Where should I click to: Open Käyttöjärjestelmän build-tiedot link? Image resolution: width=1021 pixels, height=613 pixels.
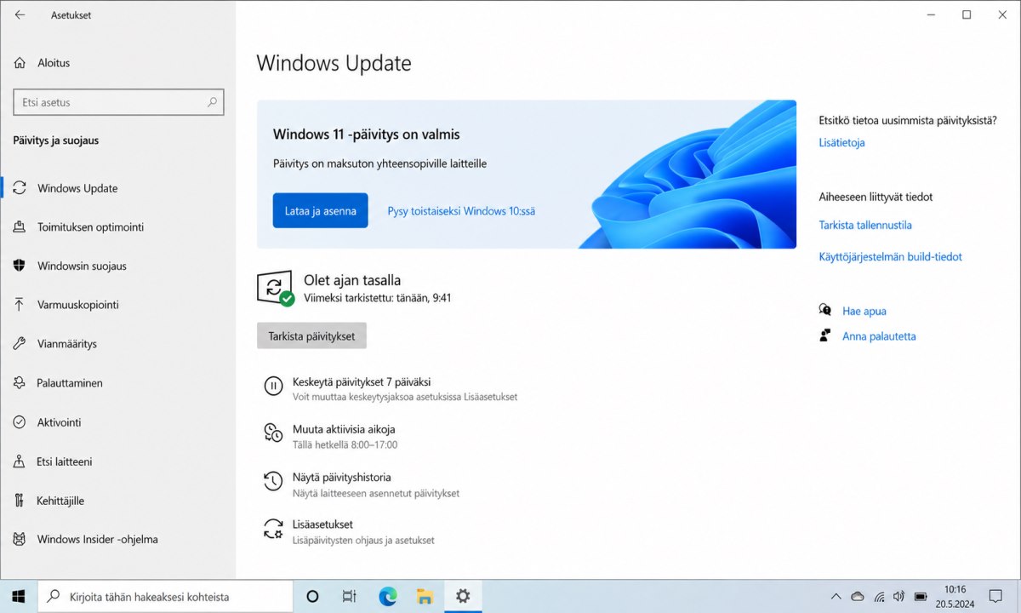pos(890,257)
